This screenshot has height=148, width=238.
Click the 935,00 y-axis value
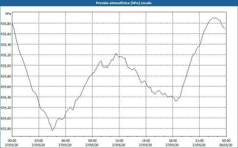tap(6, 66)
